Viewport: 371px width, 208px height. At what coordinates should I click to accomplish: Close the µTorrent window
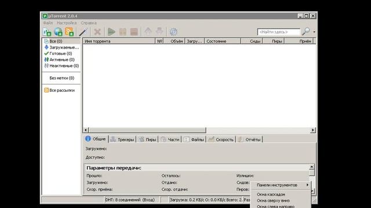pyautogui.click(x=313, y=16)
